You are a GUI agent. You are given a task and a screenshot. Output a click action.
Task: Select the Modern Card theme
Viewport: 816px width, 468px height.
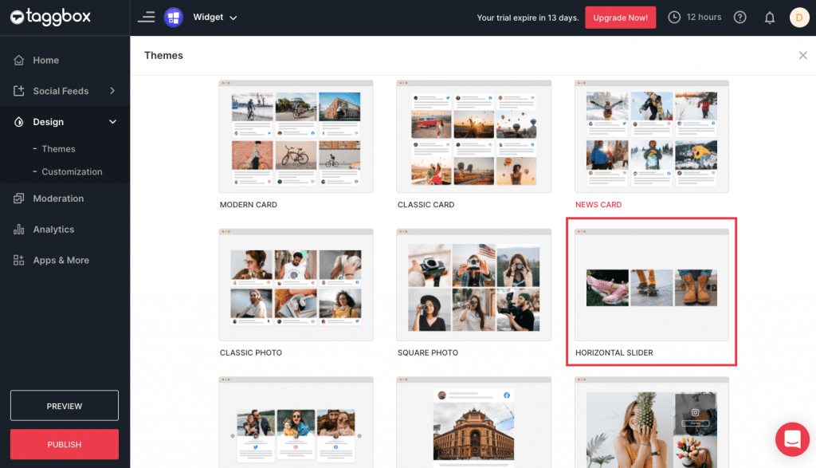tap(296, 136)
